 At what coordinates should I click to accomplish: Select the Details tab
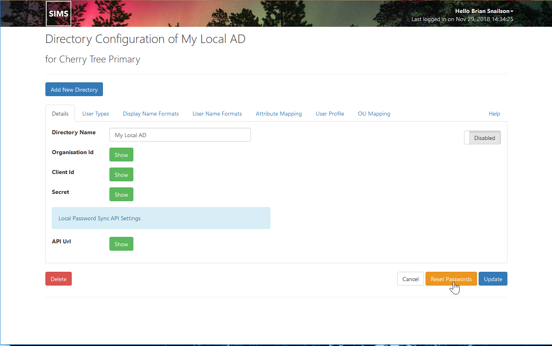[60, 114]
